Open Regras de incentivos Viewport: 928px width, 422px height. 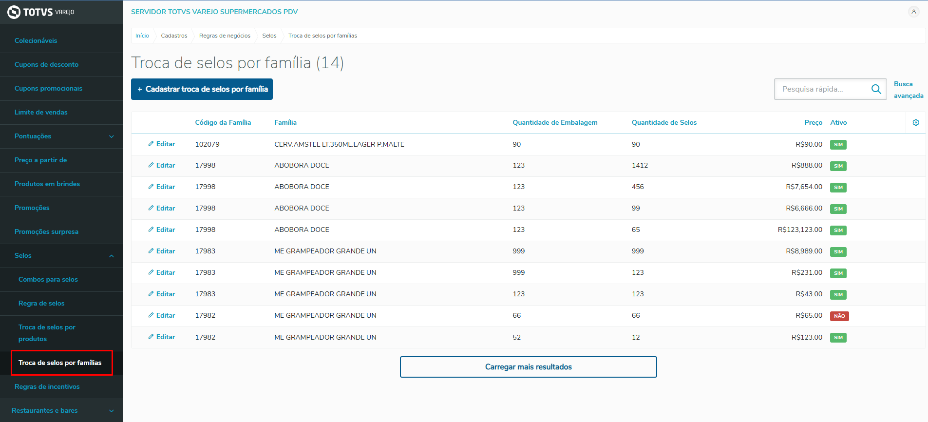[47, 387]
